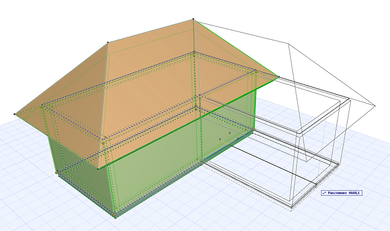Click the left ridge vertex of orange roof

[108, 42]
